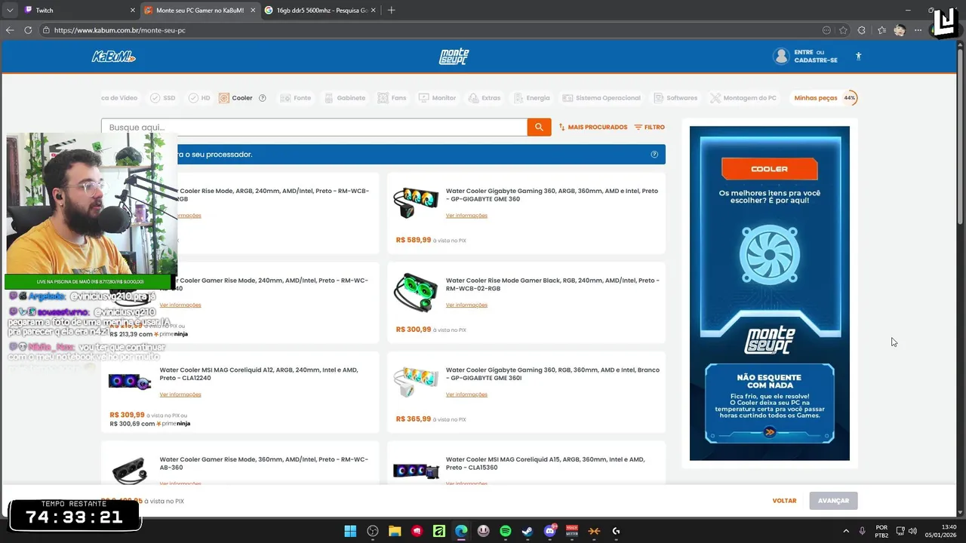
Task: Go to the Sistema Operacional step
Action: coord(601,98)
